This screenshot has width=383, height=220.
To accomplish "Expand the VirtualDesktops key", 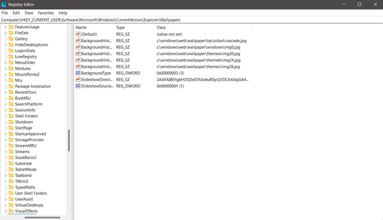I will pyautogui.click(x=5, y=205).
